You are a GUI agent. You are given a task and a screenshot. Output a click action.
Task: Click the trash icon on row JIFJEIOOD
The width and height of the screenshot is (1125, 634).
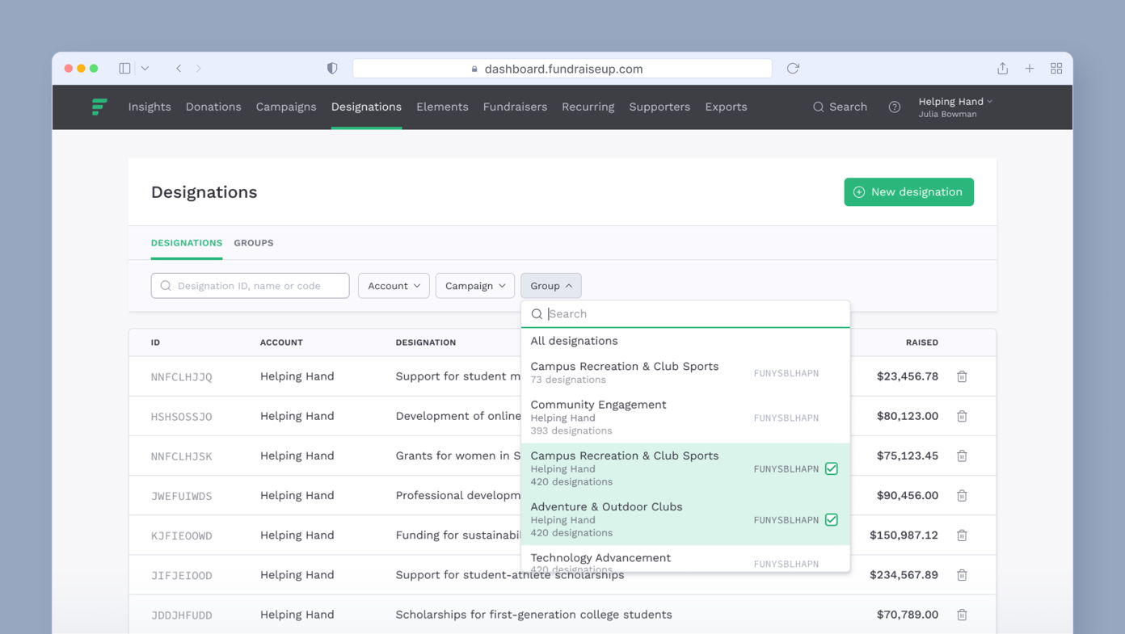click(x=962, y=574)
